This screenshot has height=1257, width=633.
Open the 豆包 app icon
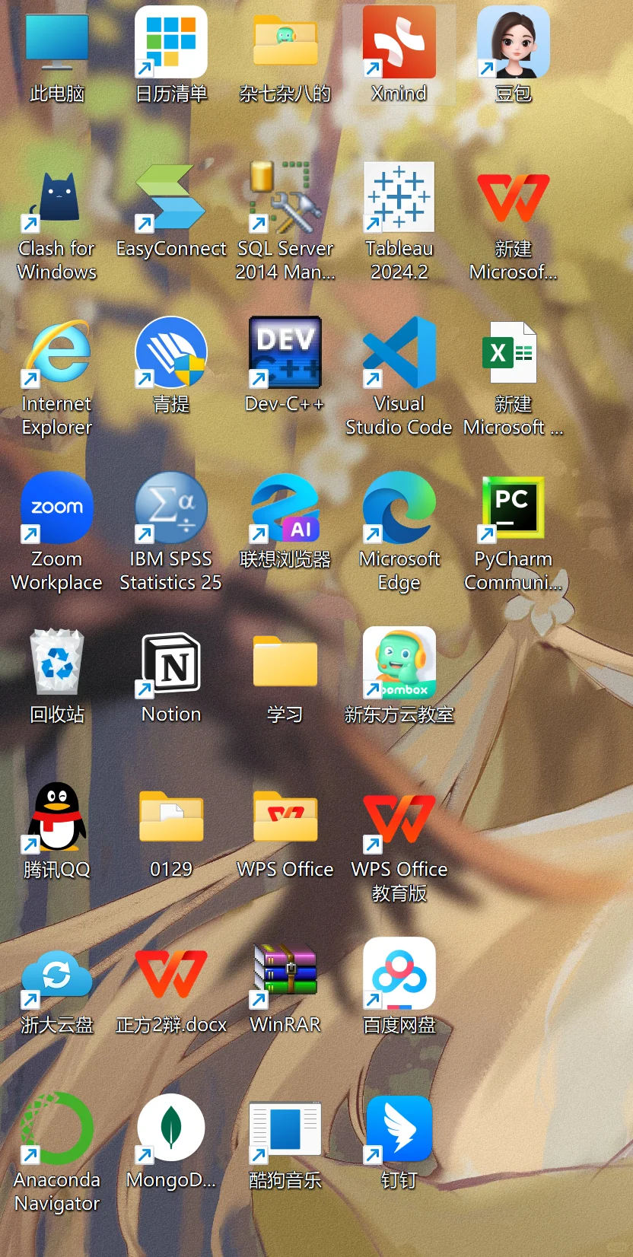tap(514, 42)
